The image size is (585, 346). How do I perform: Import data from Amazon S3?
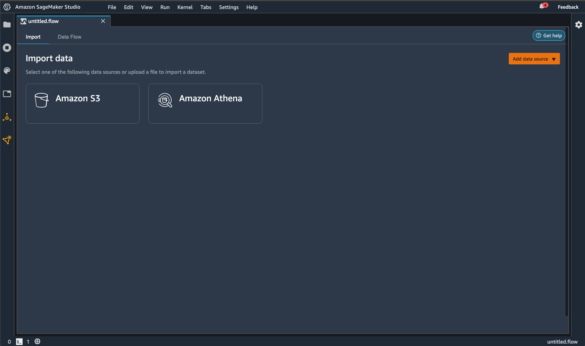click(x=82, y=103)
